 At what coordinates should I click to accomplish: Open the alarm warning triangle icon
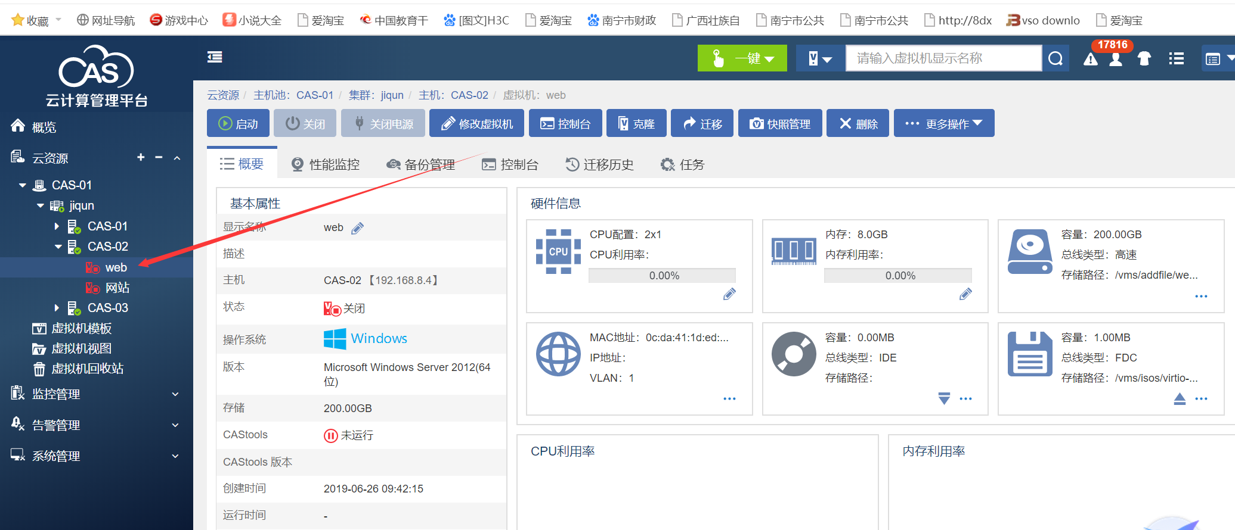tap(1090, 59)
